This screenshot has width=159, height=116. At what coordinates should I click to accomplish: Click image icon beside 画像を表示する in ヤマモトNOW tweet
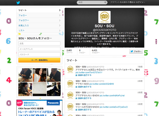(76, 87)
